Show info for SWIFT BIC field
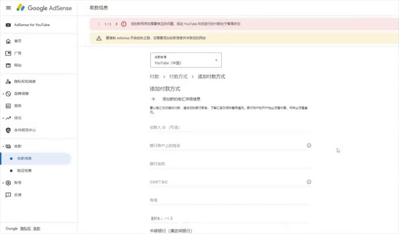This screenshot has width=399, height=234. [x=309, y=182]
